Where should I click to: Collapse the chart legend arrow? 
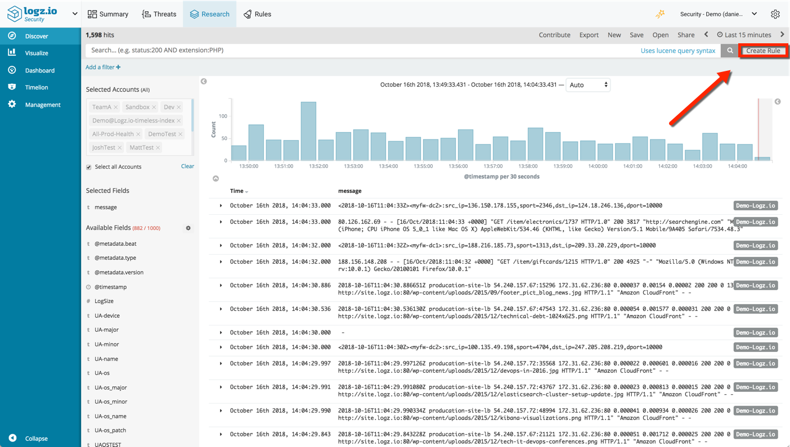pos(778,102)
